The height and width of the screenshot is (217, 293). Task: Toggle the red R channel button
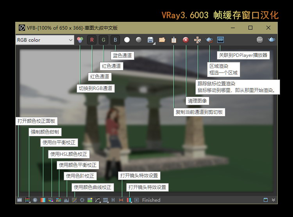92,40
